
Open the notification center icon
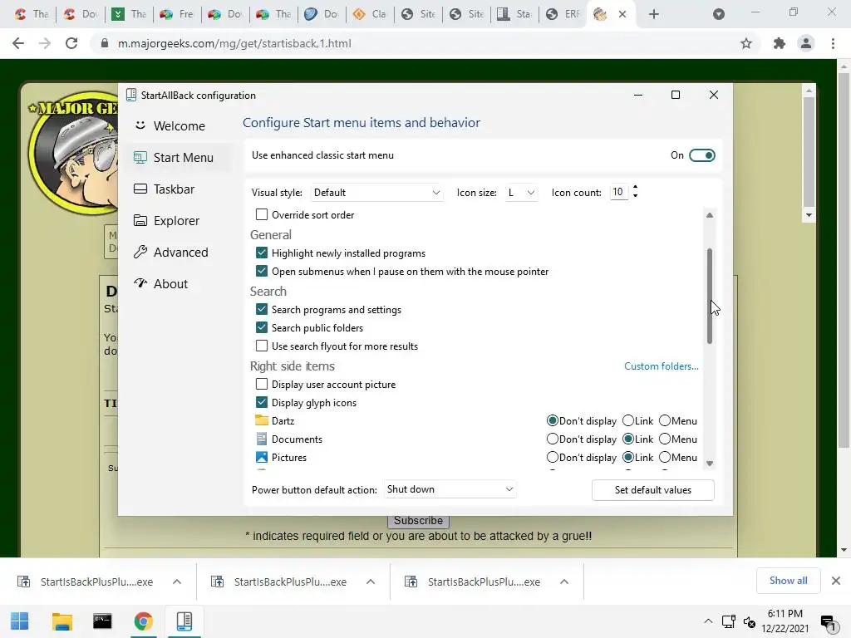pyautogui.click(x=828, y=623)
